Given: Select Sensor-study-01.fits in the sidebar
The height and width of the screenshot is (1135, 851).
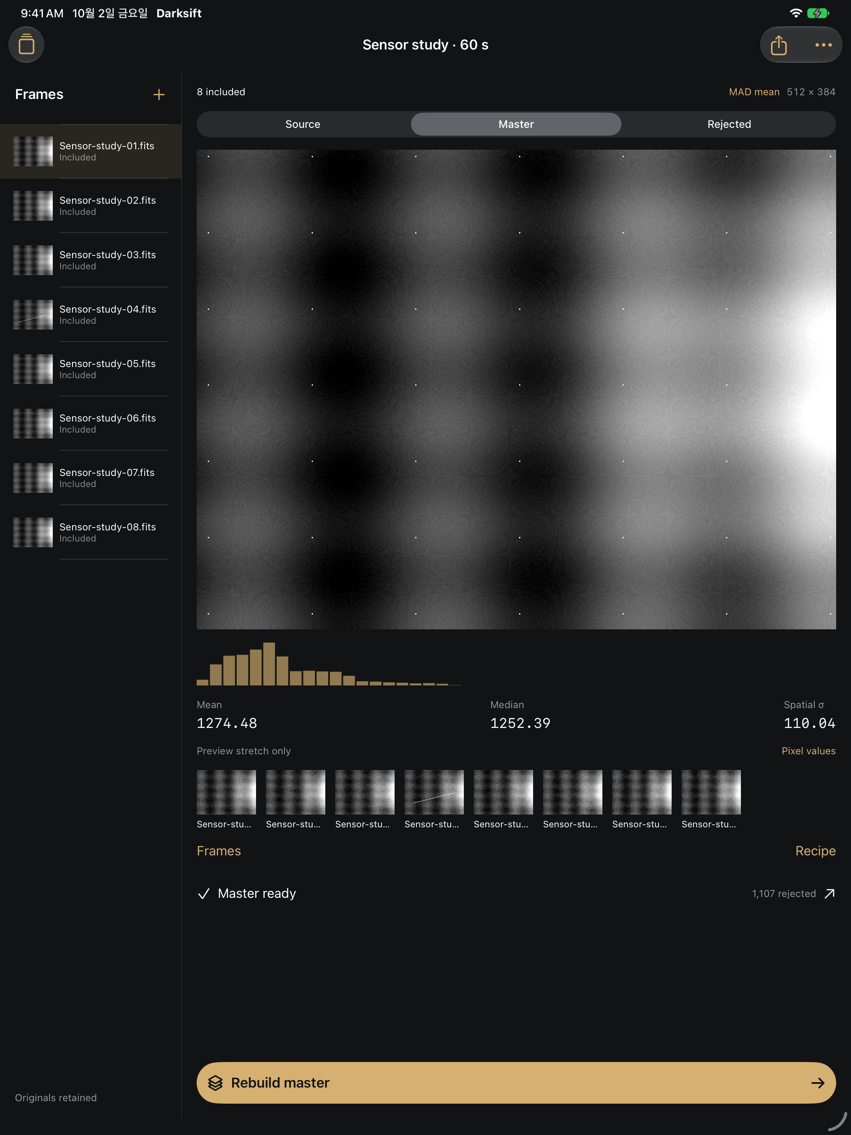Looking at the screenshot, I should [91, 151].
